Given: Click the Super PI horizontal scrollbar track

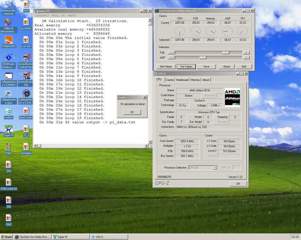Looking at the screenshot, I should 91,146.
